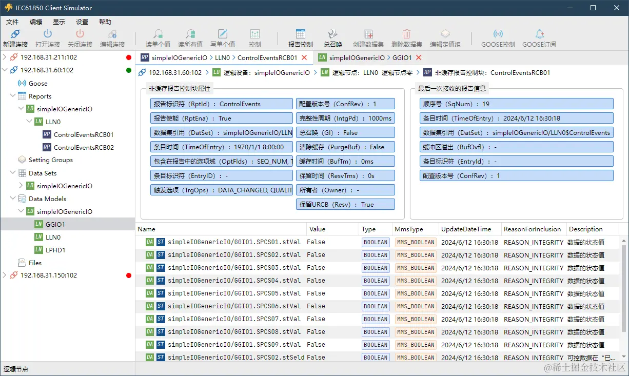Click the 报告使能 (RptEna) True field
This screenshot has height=376, width=629.
pyautogui.click(x=222, y=118)
